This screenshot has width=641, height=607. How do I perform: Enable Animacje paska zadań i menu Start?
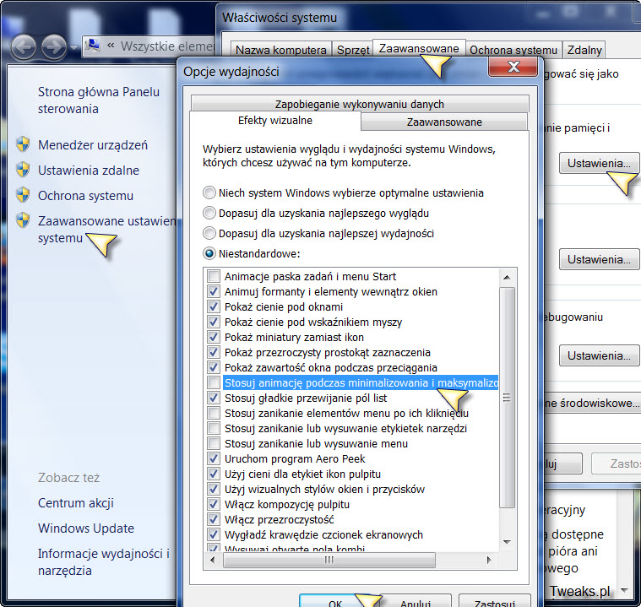click(x=214, y=276)
